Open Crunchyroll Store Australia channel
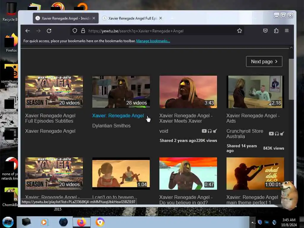The image size is (304, 228). (245, 134)
